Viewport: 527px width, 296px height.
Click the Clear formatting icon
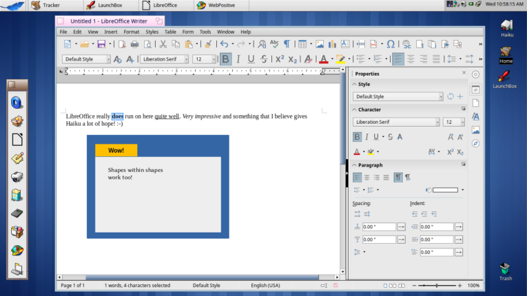[x=308, y=59]
